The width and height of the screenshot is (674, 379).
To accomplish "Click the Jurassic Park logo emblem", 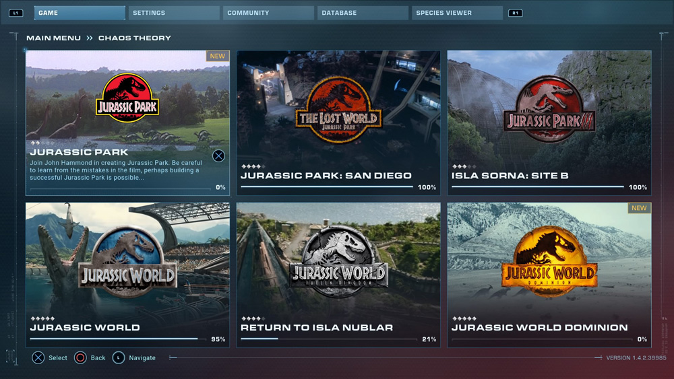I will (x=127, y=98).
